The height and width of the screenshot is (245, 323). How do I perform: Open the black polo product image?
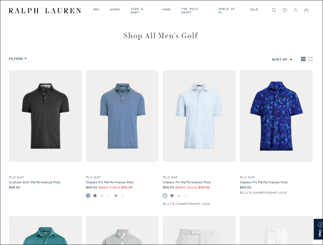[45, 116]
